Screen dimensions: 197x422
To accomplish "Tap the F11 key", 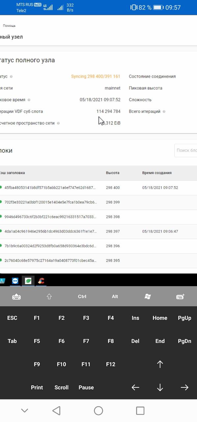I will [x=86, y=364].
